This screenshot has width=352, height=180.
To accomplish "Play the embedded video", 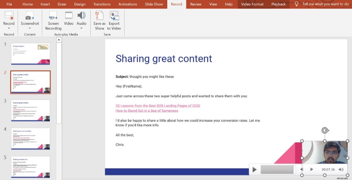I will click(254, 169).
